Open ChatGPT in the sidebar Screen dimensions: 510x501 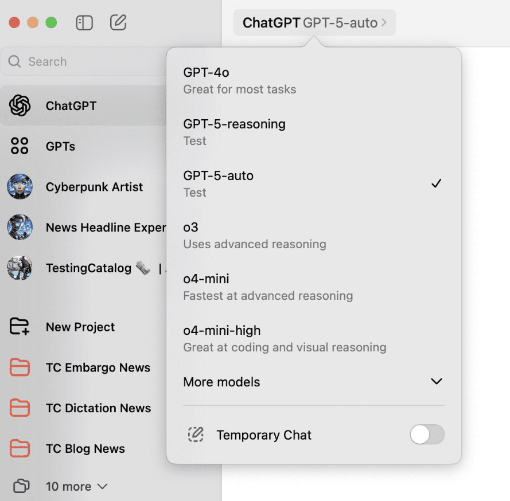tap(84, 105)
